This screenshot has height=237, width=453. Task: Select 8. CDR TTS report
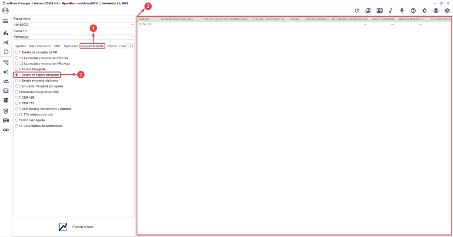(x=25, y=103)
